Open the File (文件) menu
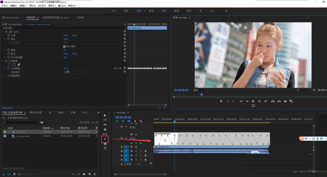Screen dimensions: 327x177 point(5,6)
